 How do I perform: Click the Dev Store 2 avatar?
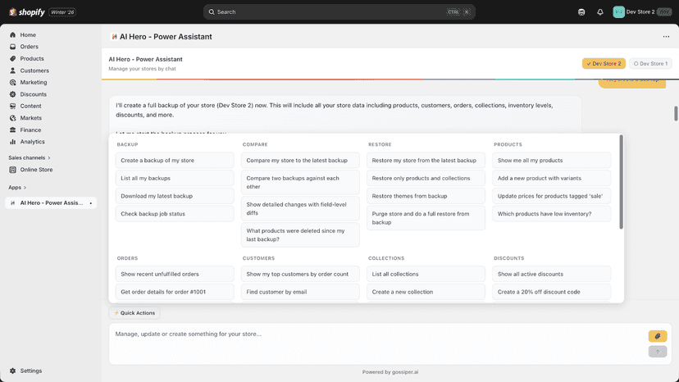coord(618,12)
